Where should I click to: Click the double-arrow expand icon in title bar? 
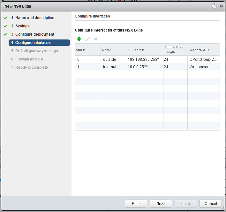tap(221, 6)
